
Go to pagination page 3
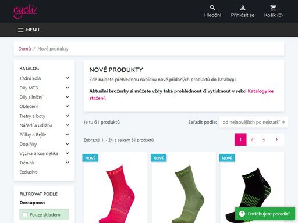click(x=263, y=139)
